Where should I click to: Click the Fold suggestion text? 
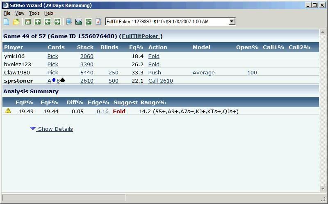click(119, 111)
